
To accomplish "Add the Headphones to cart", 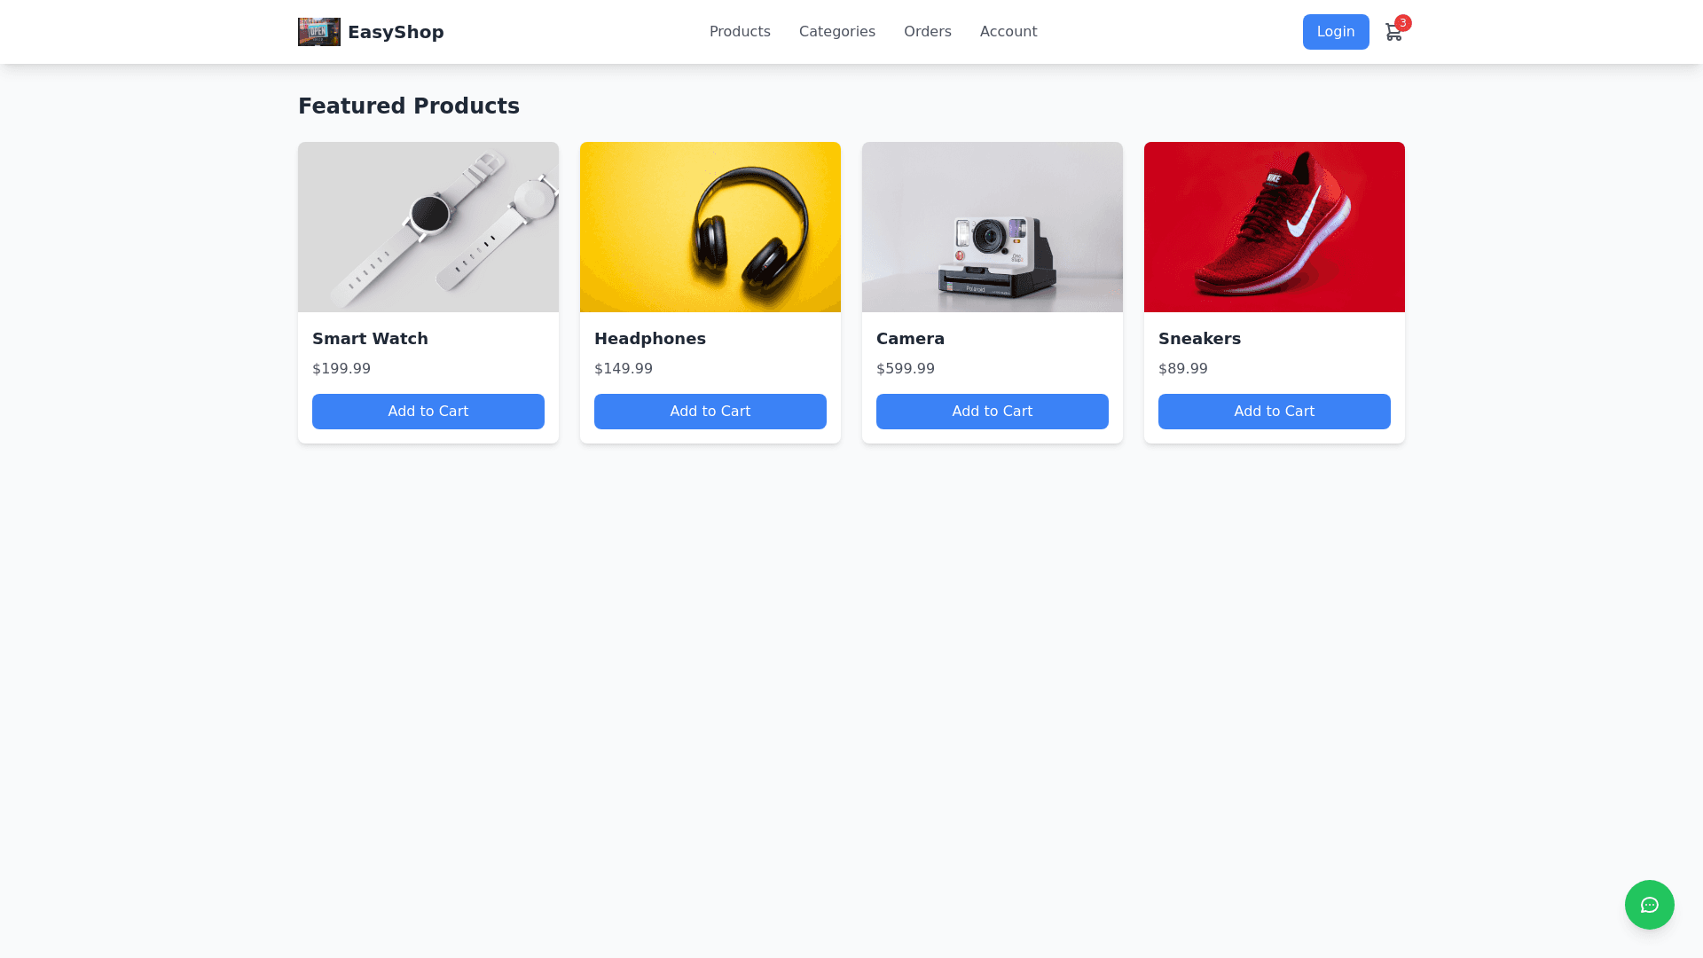I will [x=710, y=412].
